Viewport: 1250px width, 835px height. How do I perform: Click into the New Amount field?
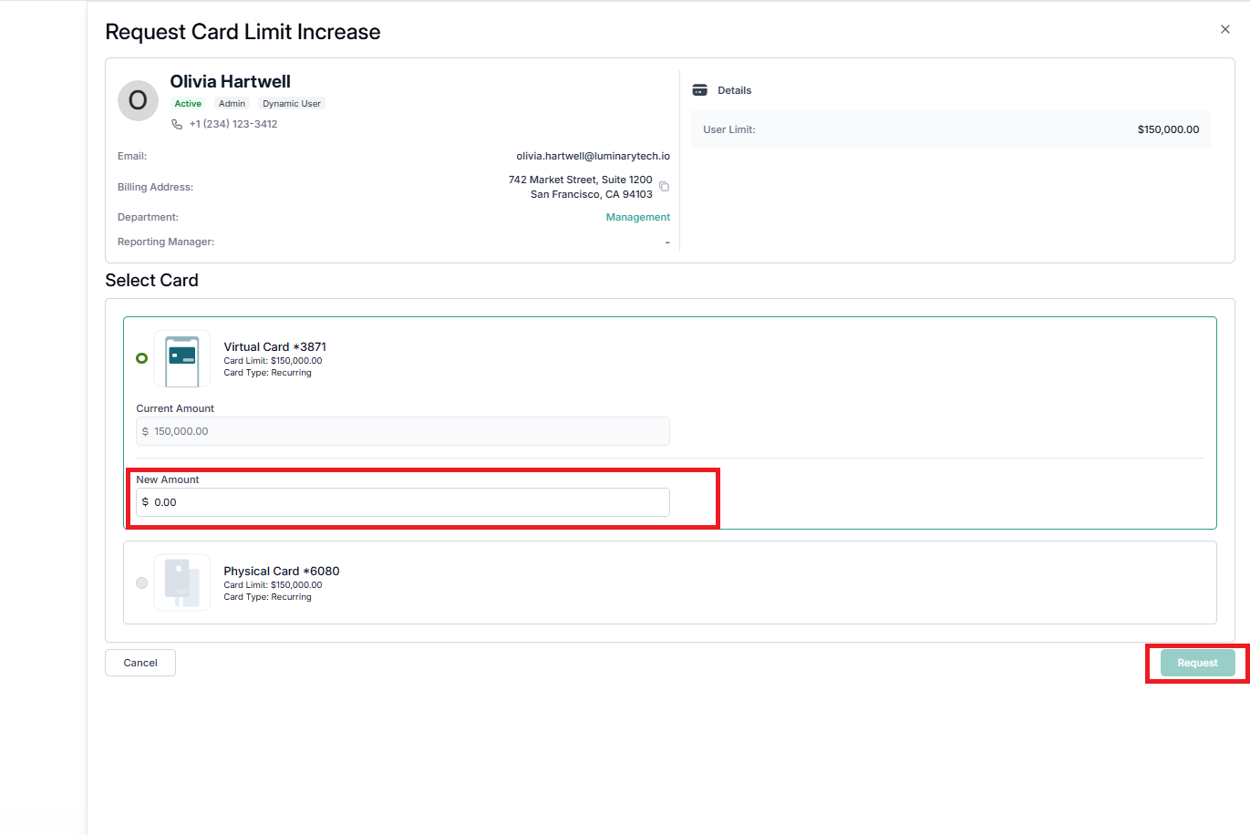pyautogui.click(x=403, y=502)
